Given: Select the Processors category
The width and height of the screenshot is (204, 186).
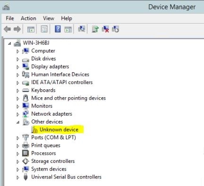Looking at the screenshot, I should click(43, 153).
